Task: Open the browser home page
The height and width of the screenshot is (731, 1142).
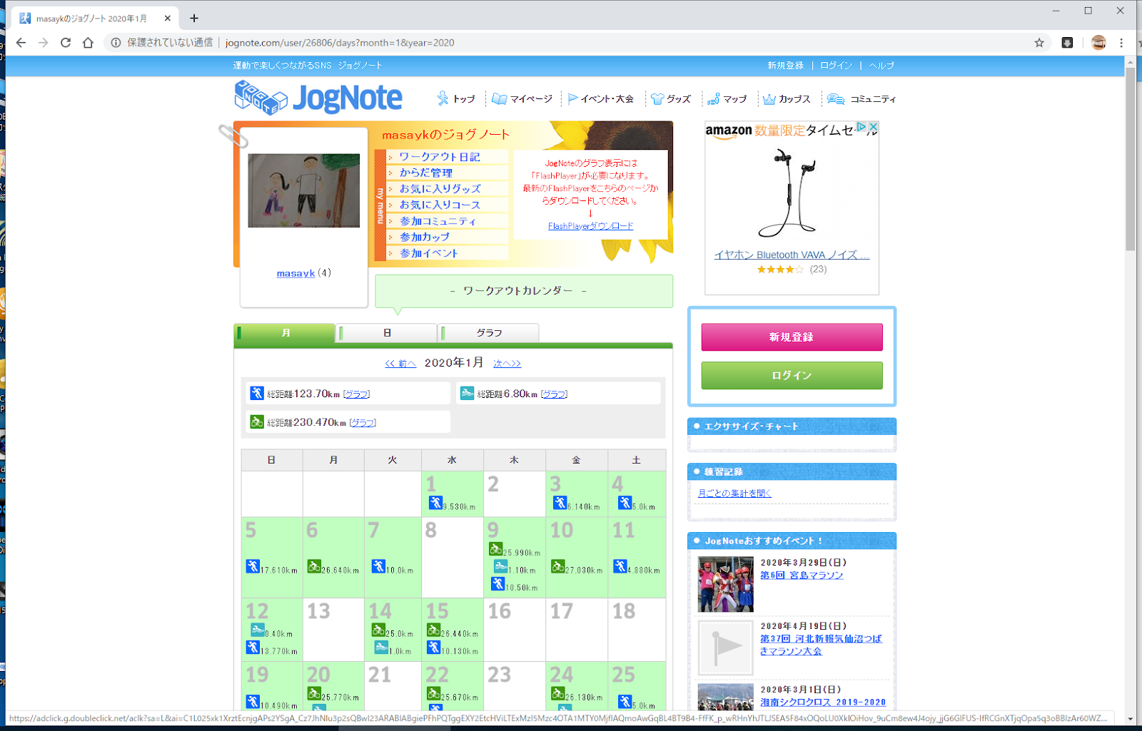Action: 88,43
